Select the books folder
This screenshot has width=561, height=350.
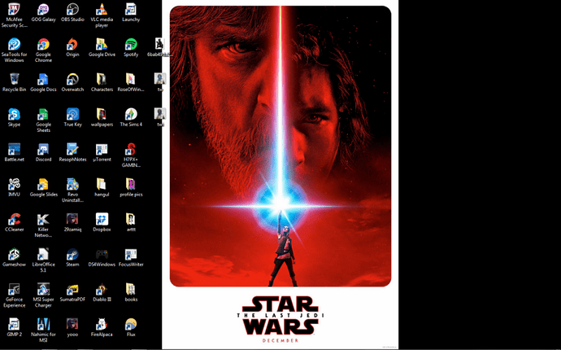tap(131, 289)
